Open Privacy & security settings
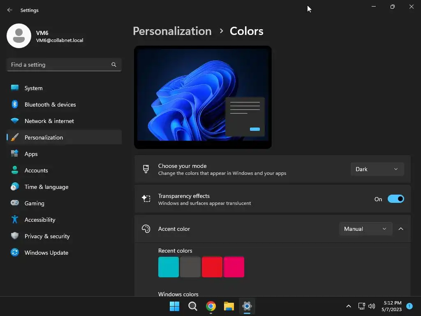The height and width of the screenshot is (316, 421). pos(64,236)
